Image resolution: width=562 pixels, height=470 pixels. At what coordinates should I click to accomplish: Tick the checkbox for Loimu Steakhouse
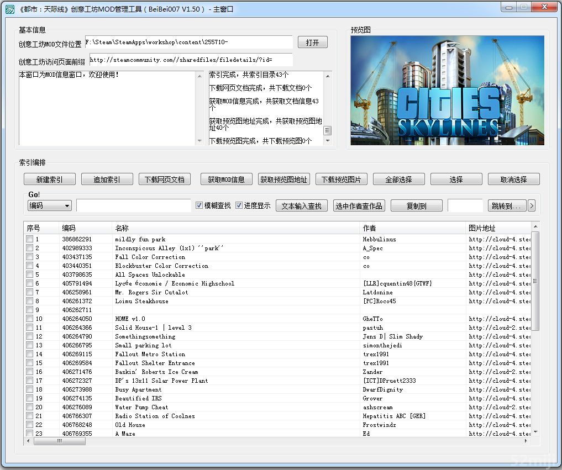click(x=29, y=301)
